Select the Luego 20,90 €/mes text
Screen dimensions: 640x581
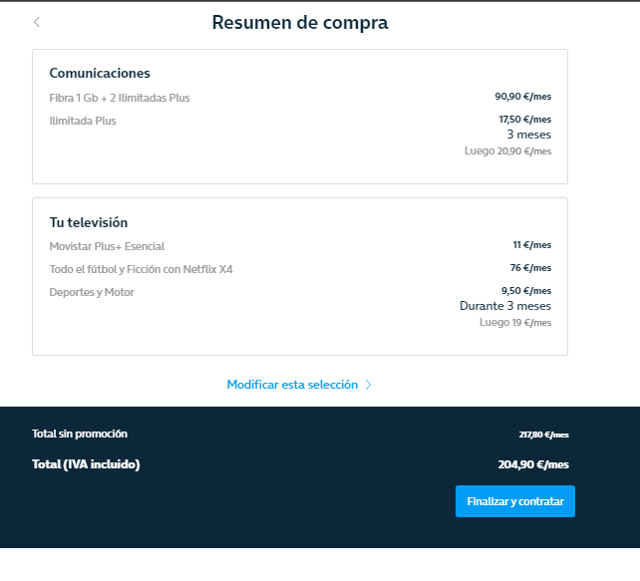click(x=507, y=150)
